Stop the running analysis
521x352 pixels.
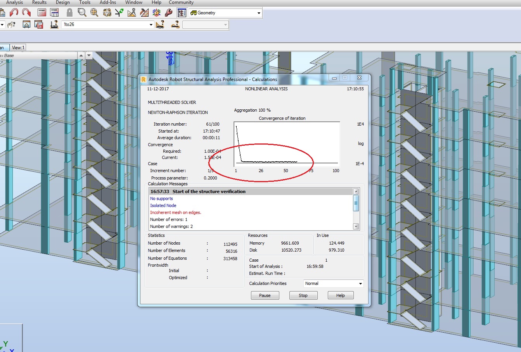tap(303, 295)
